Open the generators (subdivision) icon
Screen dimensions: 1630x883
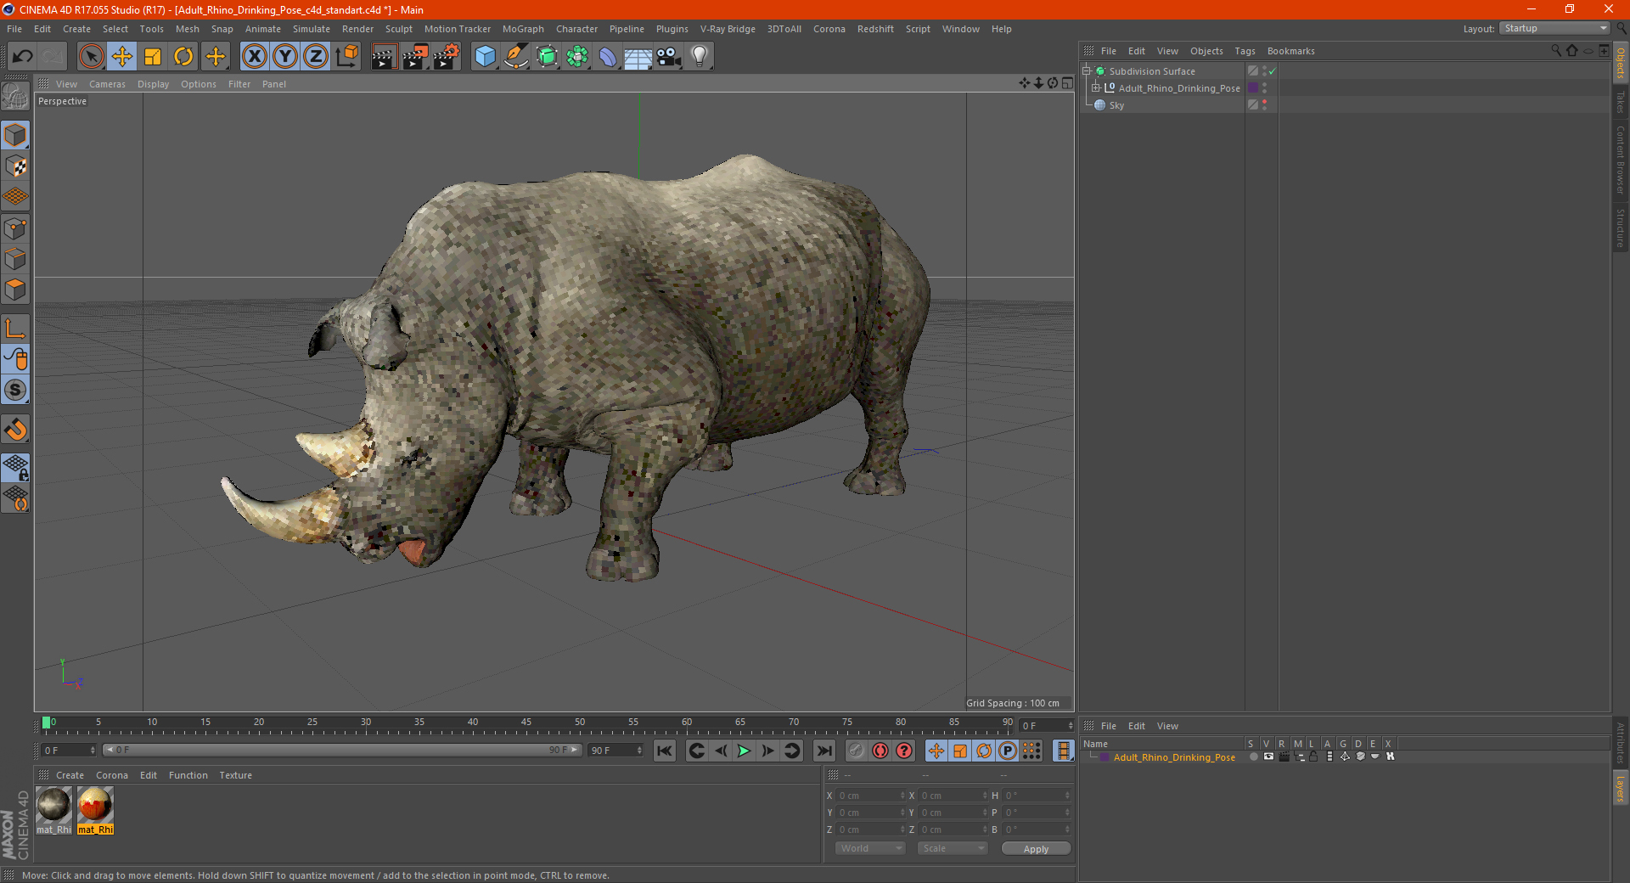547,57
